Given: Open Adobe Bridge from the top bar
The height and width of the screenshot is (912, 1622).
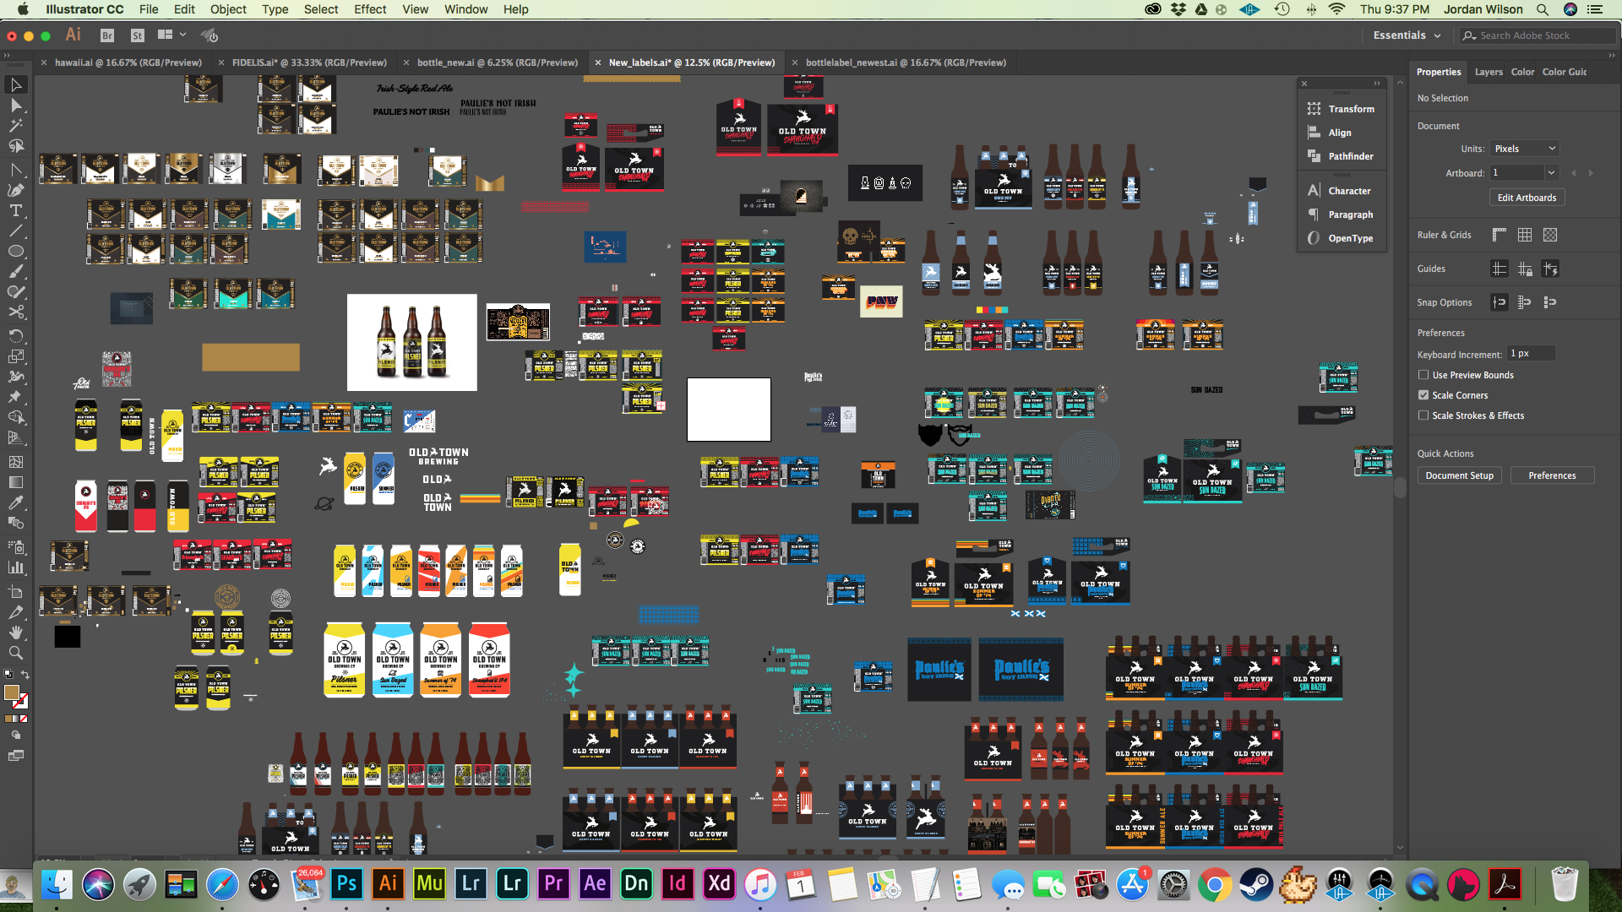Looking at the screenshot, I should point(107,35).
